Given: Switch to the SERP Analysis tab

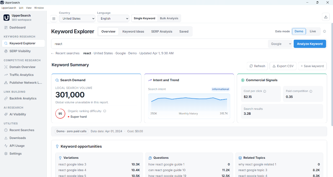Looking at the screenshot, I should click(x=162, y=32).
